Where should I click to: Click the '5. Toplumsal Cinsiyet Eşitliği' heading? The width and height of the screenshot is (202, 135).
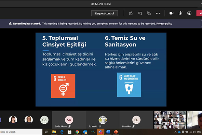click(x=64, y=41)
